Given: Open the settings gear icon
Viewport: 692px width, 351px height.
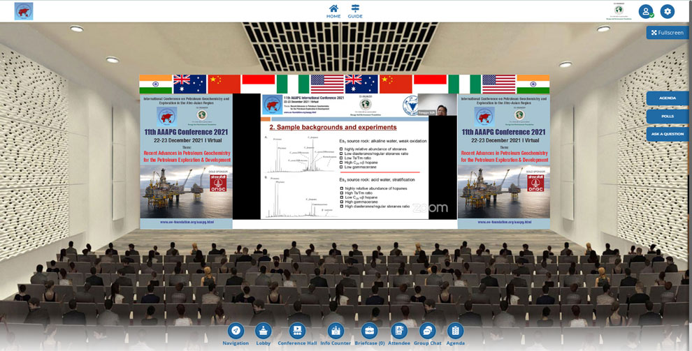Looking at the screenshot, I should pyautogui.click(x=668, y=11).
